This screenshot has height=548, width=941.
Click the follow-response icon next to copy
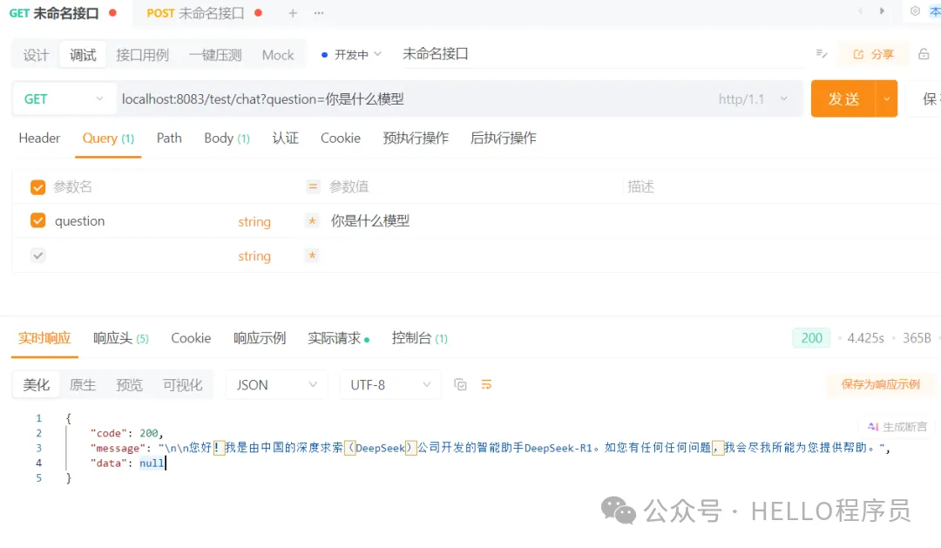point(486,383)
